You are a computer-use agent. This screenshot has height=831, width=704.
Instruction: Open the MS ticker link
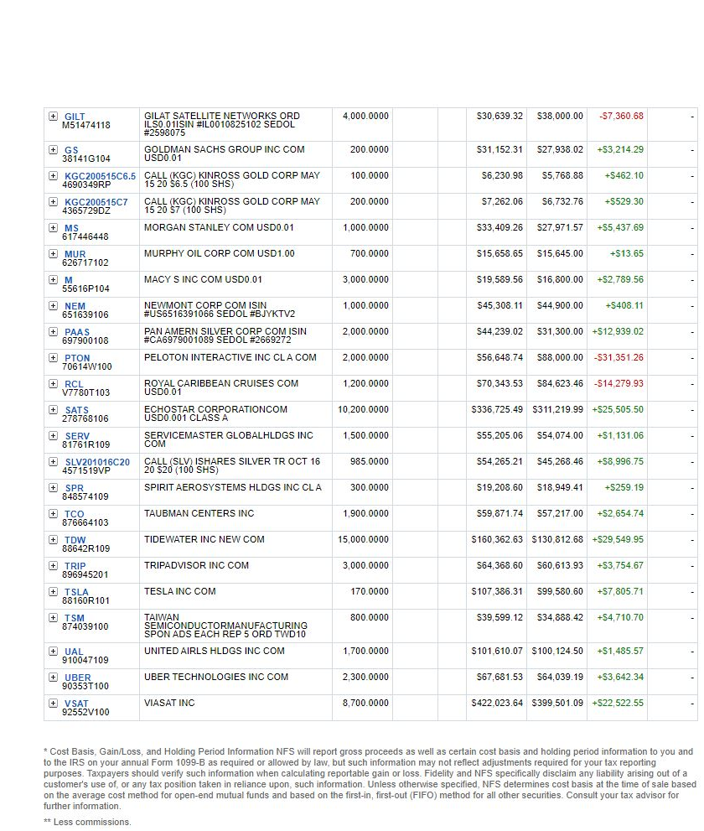click(x=71, y=228)
